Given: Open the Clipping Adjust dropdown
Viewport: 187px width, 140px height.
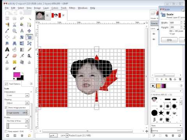Looking at the screenshot, I should point(18,103).
